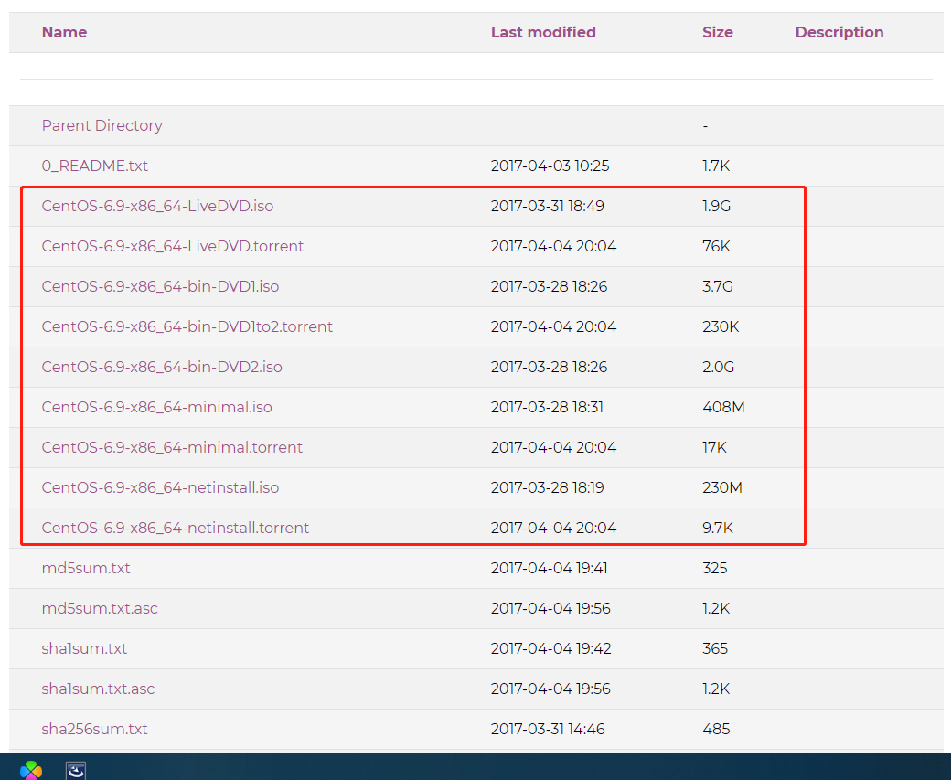This screenshot has height=780, width=951.
Task: Download CentOS-6.9-x86_64-bin-DVD2.iso
Action: (x=162, y=367)
